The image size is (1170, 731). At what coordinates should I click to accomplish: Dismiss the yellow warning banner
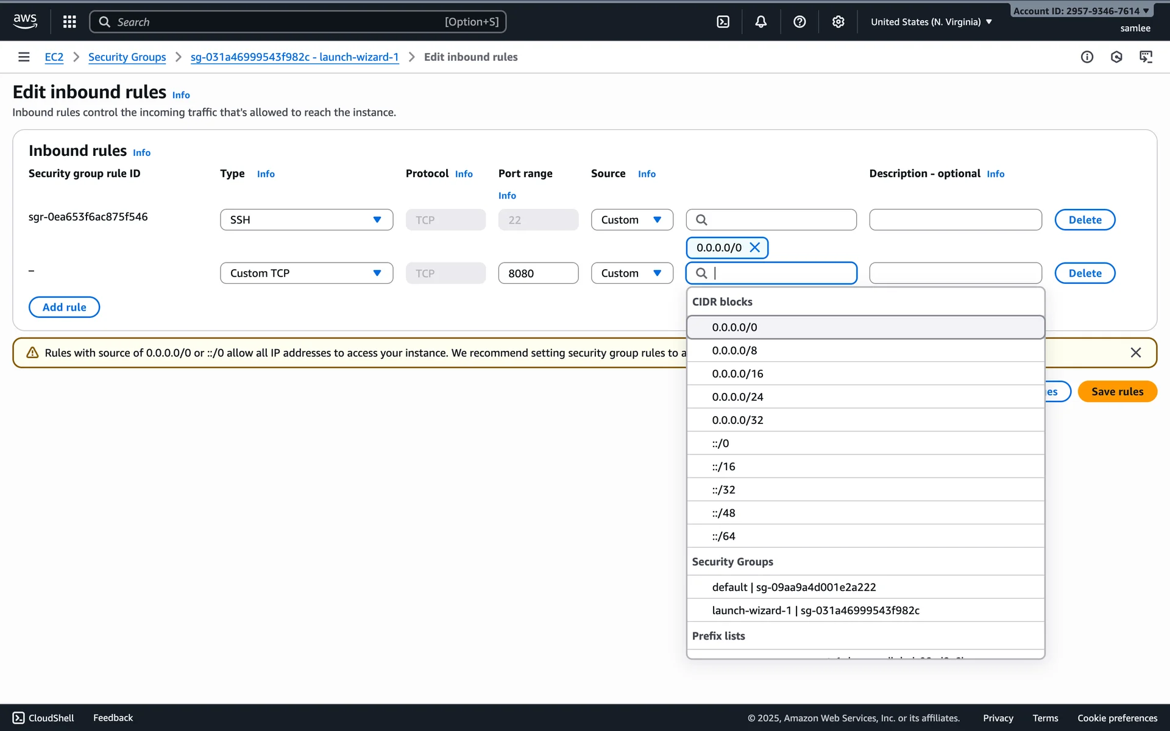click(1135, 353)
